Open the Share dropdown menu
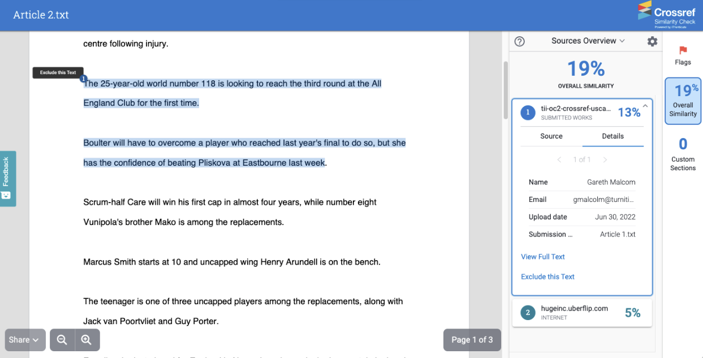Viewport: 703px width, 358px height. coord(25,340)
